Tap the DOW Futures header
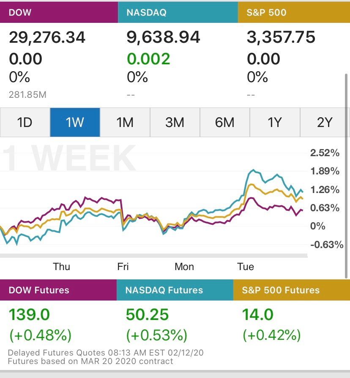Screen dimensions: 350x378 (58, 290)
